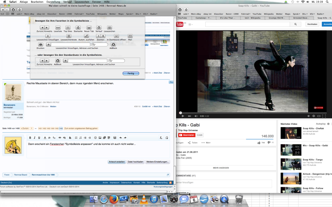
Task: Click the Leseliste glasses icon in customize sheet
Action: click(x=58, y=28)
